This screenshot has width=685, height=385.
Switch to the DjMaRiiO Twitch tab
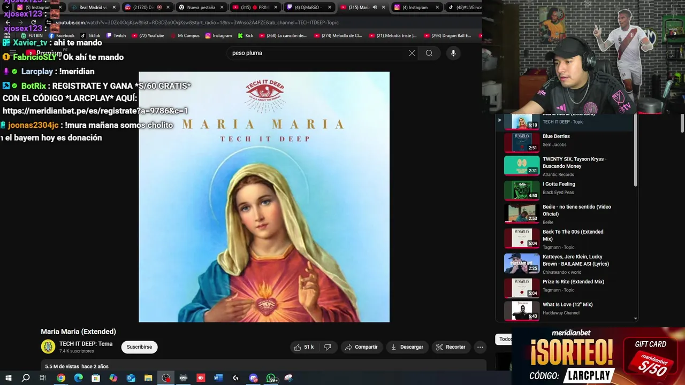pyautogui.click(x=309, y=7)
